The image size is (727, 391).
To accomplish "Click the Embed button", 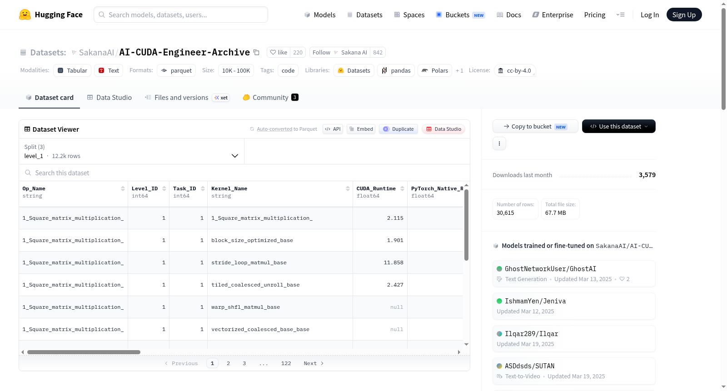I will (361, 129).
